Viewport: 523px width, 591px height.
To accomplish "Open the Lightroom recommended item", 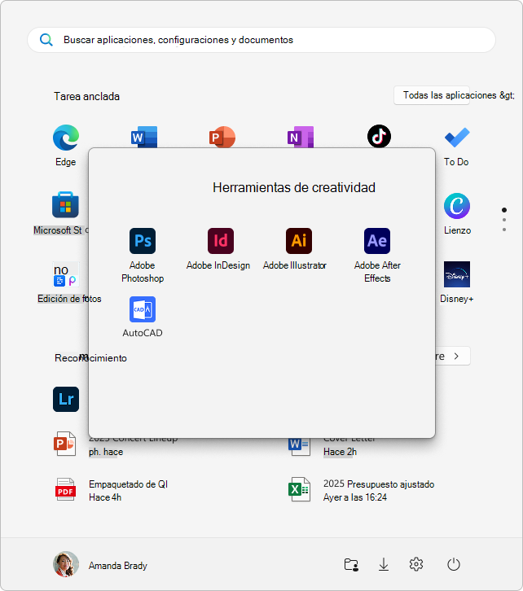I will pos(66,399).
